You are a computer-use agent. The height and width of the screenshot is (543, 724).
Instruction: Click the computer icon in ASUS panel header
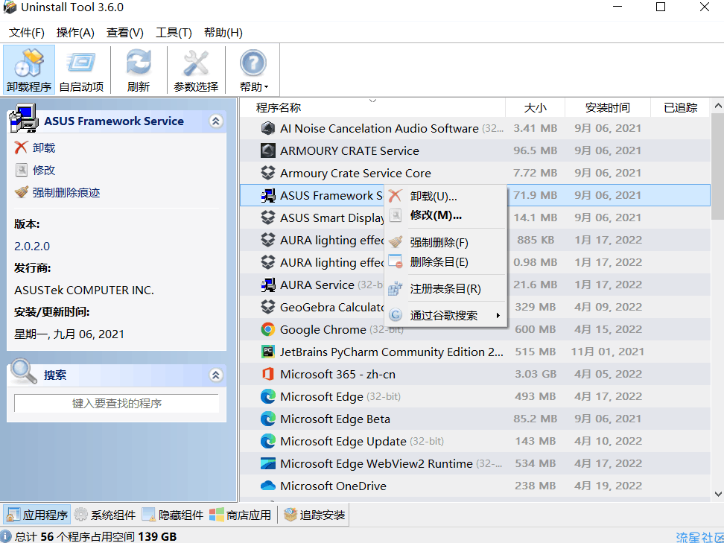(24, 118)
